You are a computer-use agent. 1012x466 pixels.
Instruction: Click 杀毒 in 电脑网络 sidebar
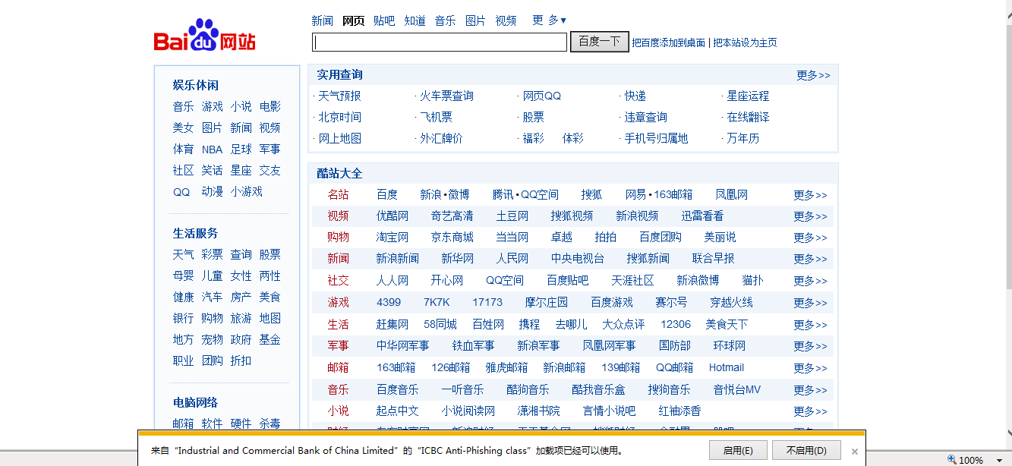coord(270,424)
